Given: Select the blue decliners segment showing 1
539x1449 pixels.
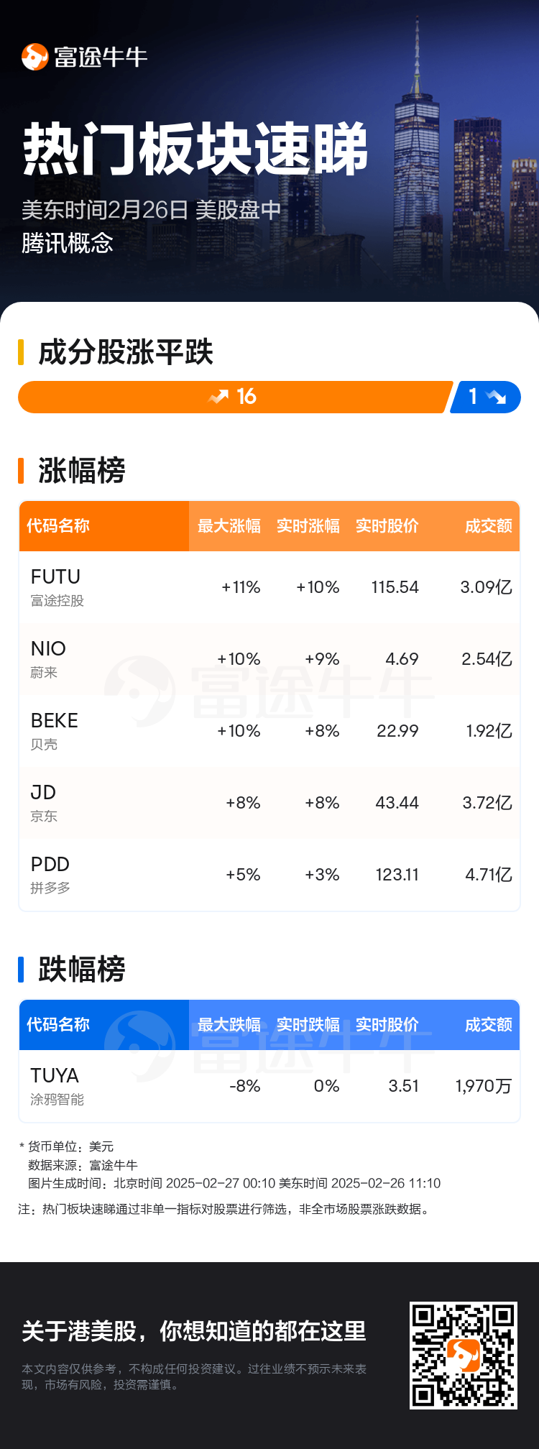Looking at the screenshot, I should (x=486, y=397).
